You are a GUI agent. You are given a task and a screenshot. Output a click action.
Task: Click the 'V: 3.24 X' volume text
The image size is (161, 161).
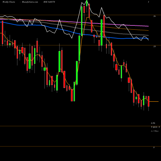coord(156,127)
